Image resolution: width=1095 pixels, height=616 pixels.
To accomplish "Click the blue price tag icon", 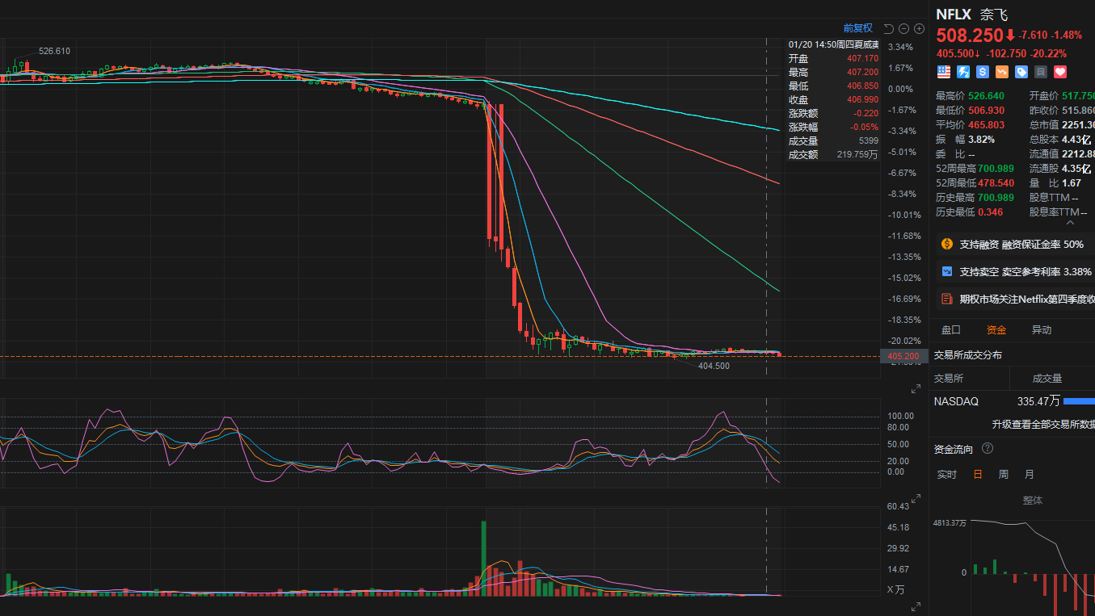I will coord(1021,72).
